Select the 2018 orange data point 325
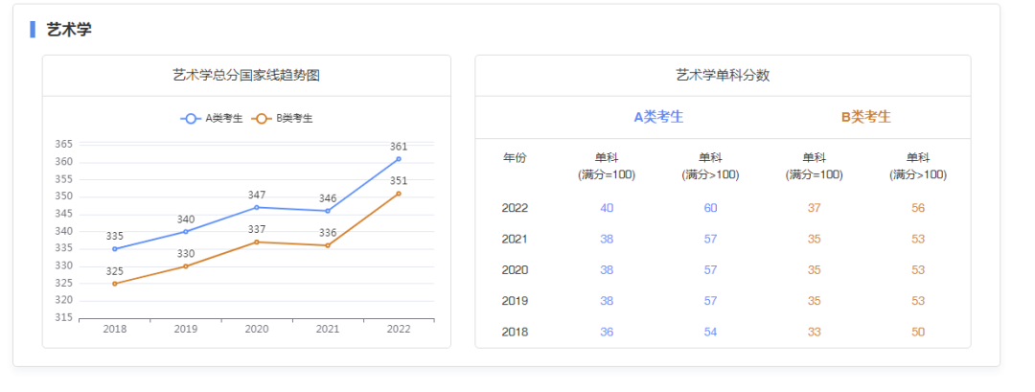 [x=115, y=284]
